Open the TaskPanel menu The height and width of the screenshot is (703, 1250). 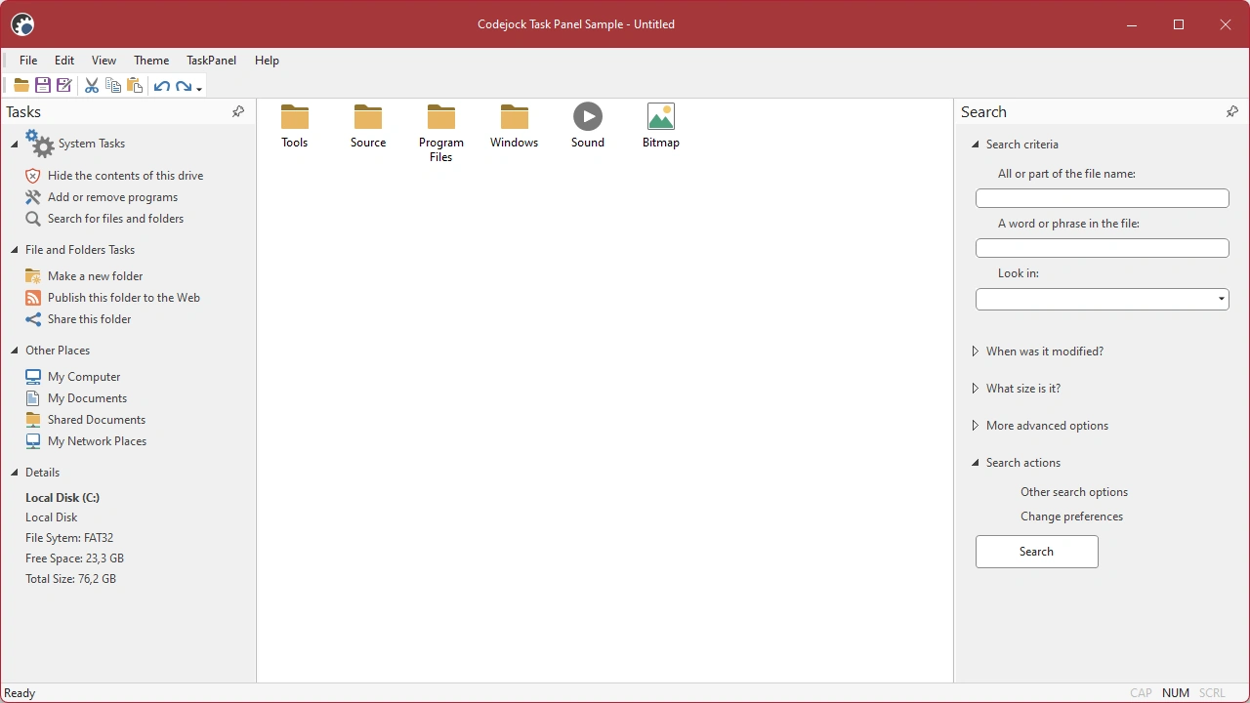pos(211,61)
